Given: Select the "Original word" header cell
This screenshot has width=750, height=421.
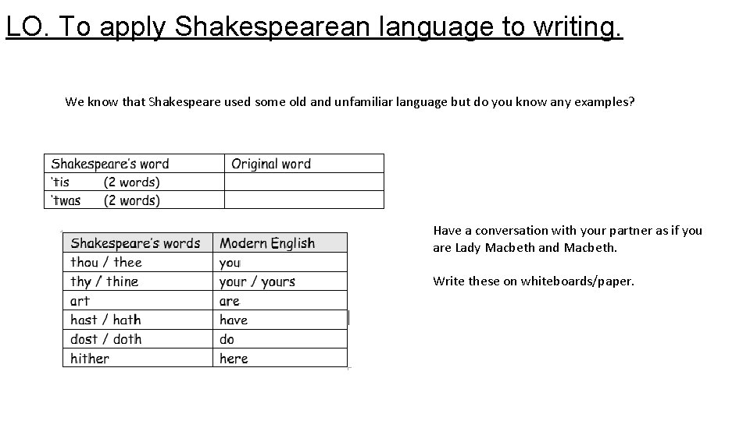Looking at the screenshot, I should pyautogui.click(x=304, y=163).
